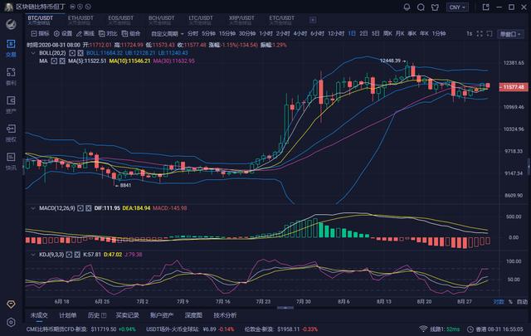Switch to the XRP/USDT tab
Viewport: 531px width, 336px height.
click(x=241, y=20)
